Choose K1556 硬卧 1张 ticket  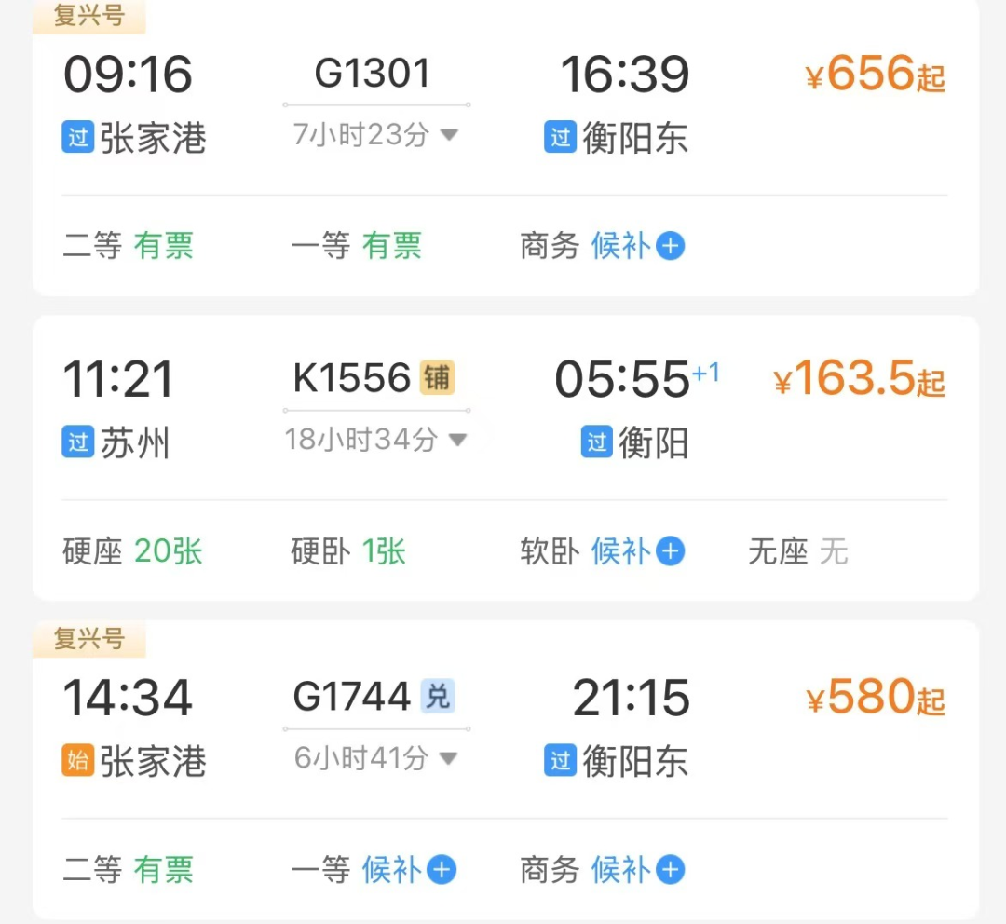(x=349, y=552)
